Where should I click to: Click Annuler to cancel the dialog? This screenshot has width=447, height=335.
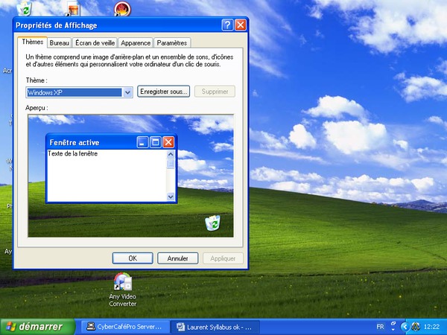point(177,258)
